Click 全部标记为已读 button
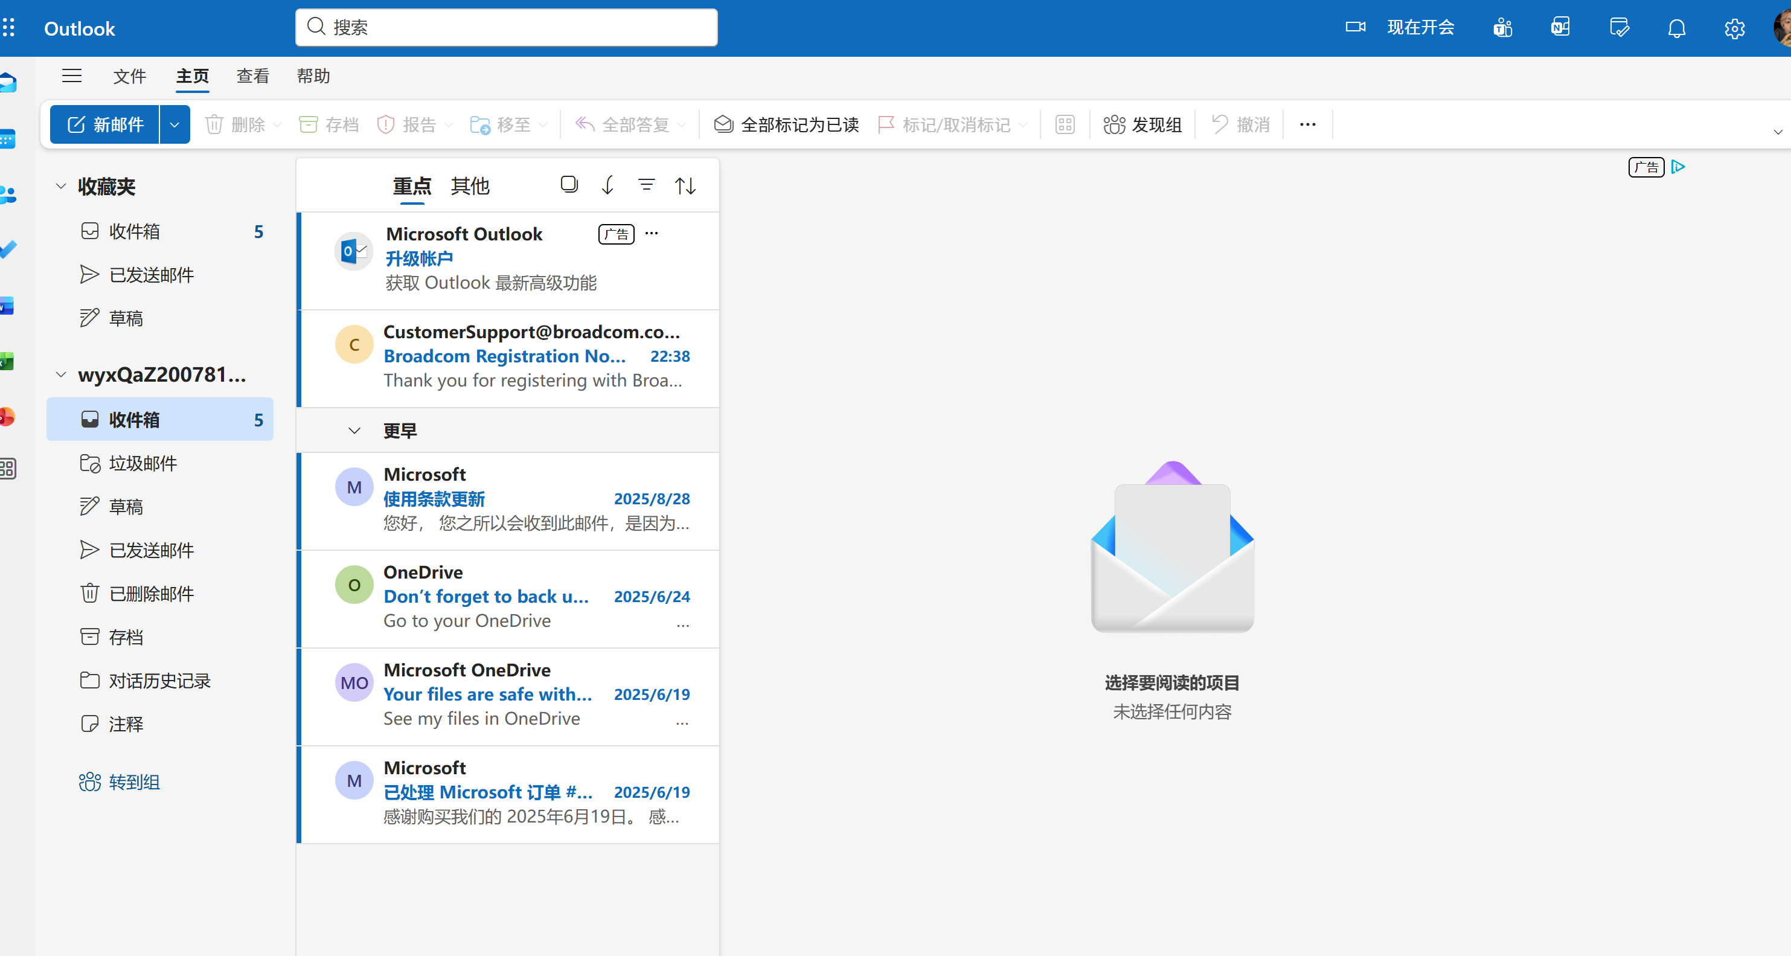 (786, 124)
